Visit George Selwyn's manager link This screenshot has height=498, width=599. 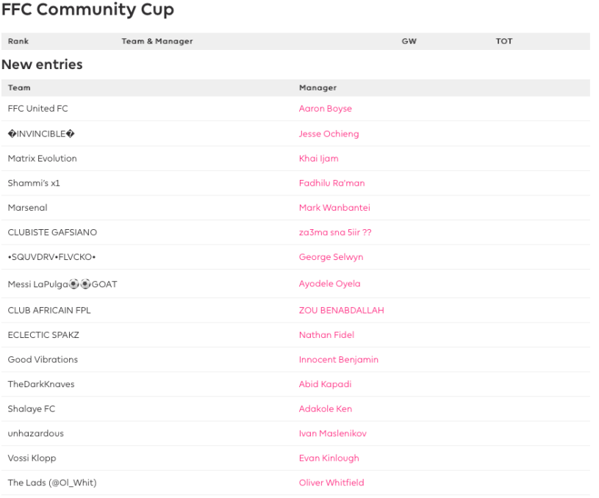click(x=331, y=257)
